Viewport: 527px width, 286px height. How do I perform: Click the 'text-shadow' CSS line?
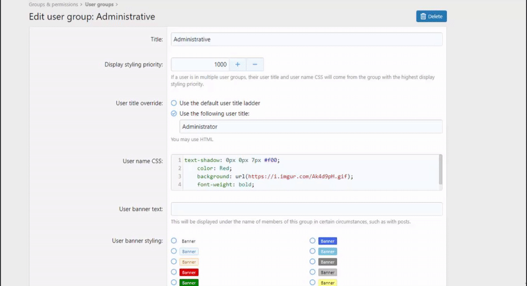[232, 160]
